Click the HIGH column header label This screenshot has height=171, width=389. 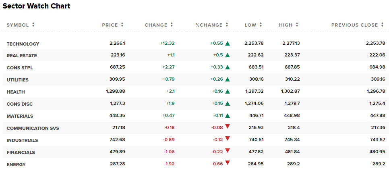tap(286, 25)
